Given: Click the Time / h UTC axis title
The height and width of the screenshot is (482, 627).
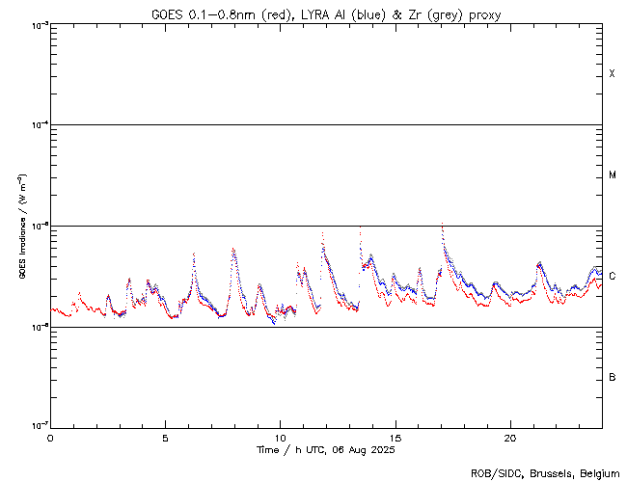Looking at the screenshot, I should pyautogui.click(x=326, y=450).
